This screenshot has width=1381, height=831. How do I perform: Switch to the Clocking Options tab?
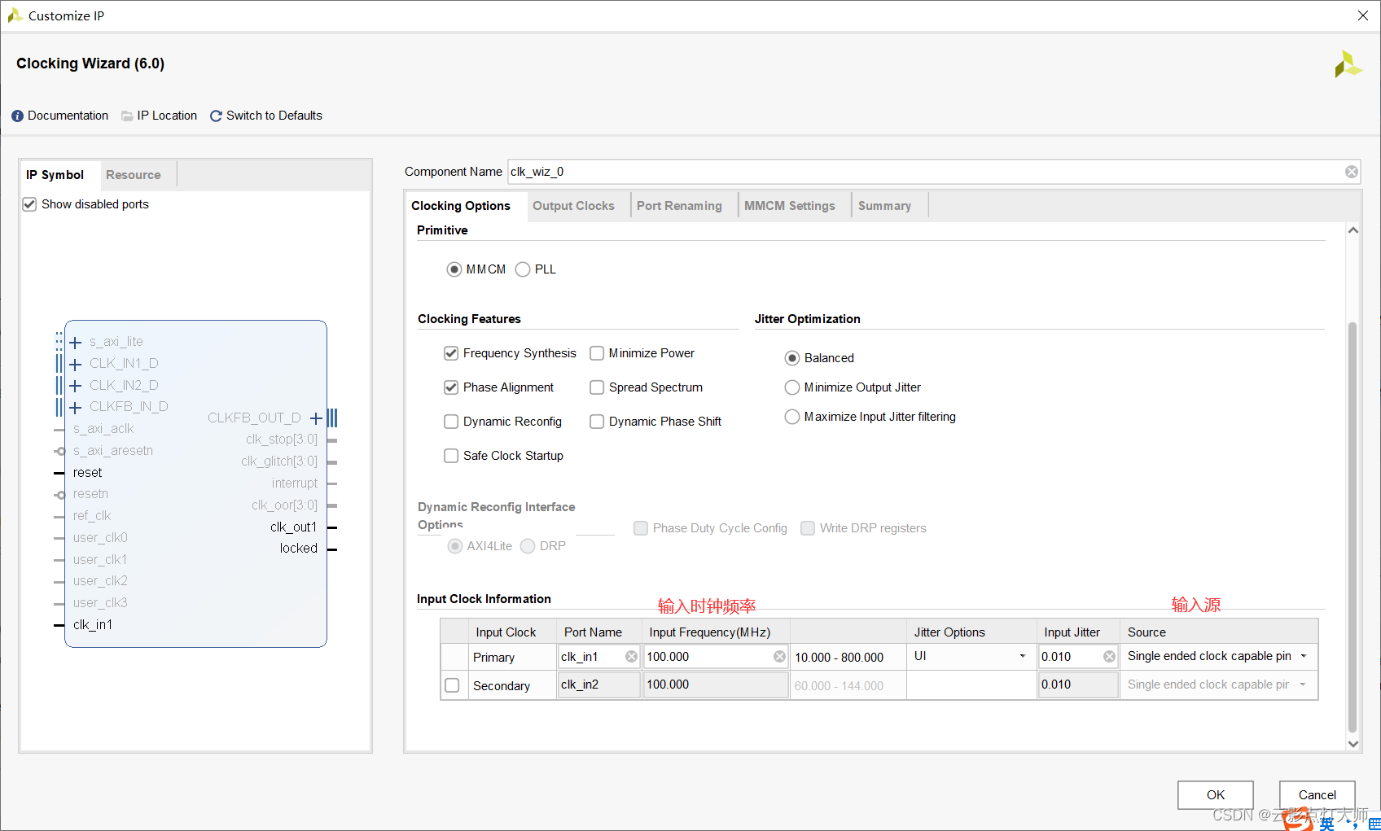pos(461,206)
